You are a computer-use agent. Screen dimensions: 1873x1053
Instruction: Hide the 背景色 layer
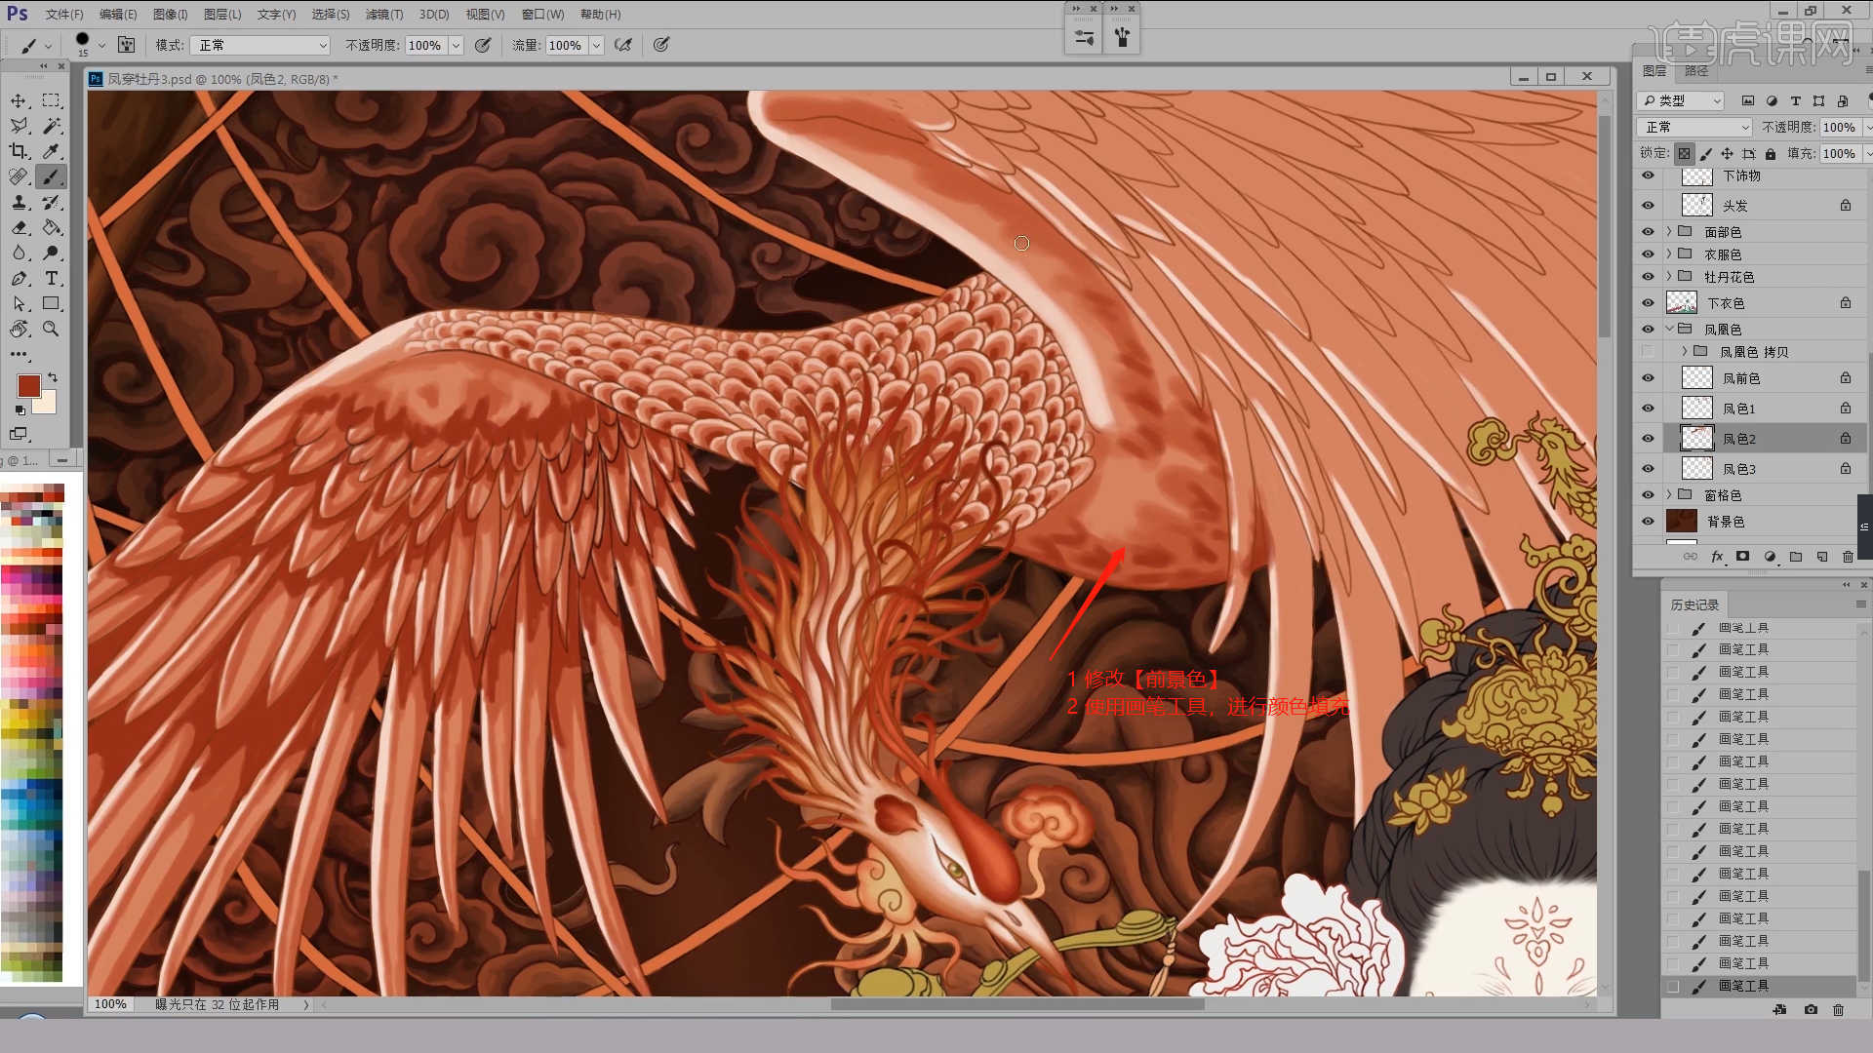pyautogui.click(x=1648, y=522)
